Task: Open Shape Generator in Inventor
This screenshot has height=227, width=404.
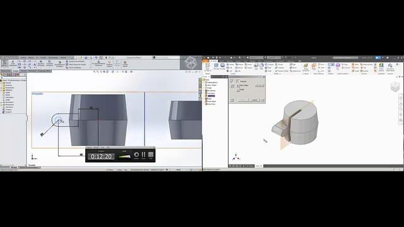Action: point(306,67)
